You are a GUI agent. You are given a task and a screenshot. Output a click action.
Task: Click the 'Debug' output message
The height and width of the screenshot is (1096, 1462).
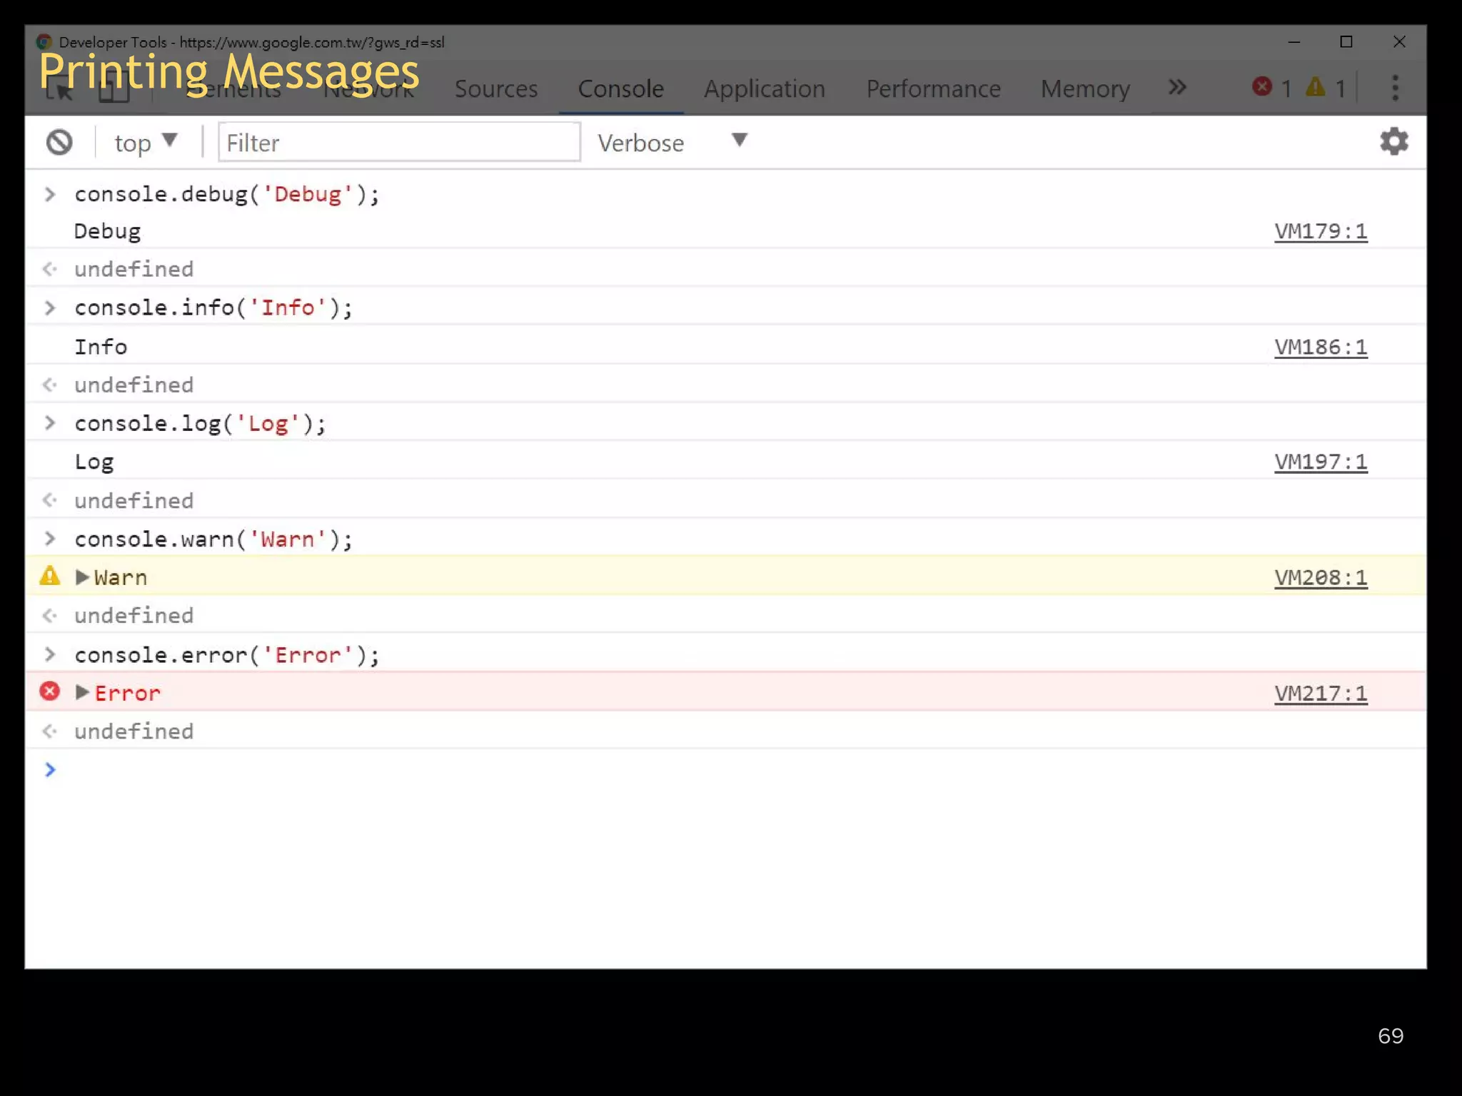point(107,231)
